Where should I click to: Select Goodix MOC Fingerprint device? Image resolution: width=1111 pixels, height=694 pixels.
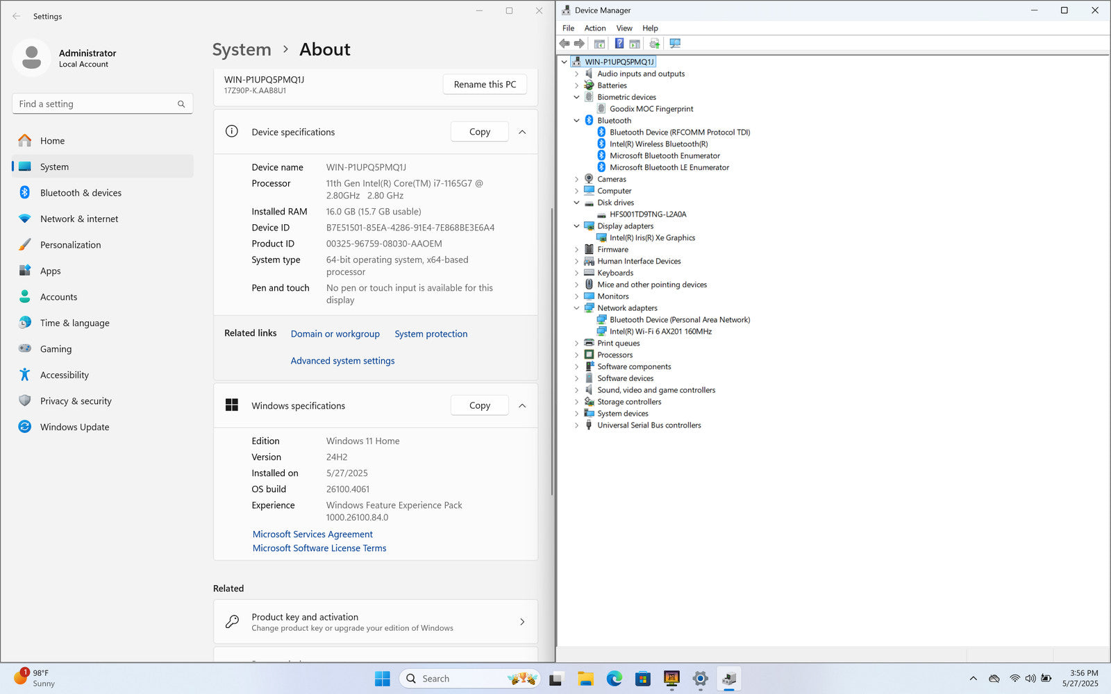tap(651, 109)
